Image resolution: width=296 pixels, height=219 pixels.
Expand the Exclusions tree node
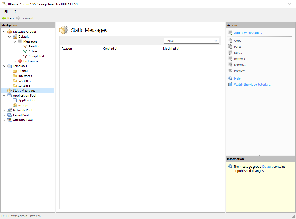15,61
